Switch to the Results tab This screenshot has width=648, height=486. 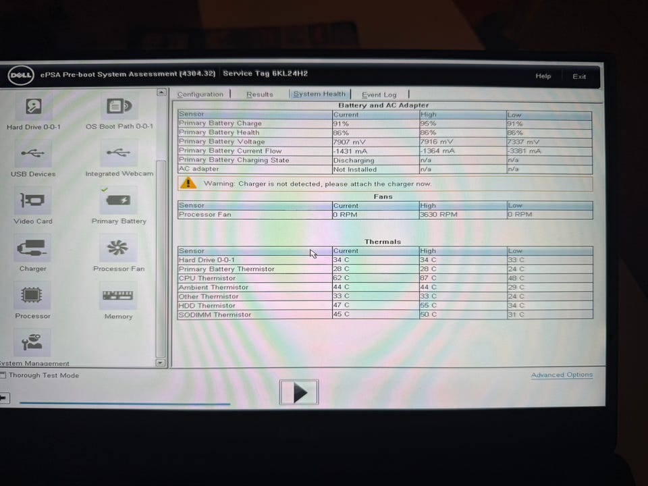[259, 94]
